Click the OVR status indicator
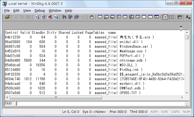Screen dimensions: 194x117 164,112
